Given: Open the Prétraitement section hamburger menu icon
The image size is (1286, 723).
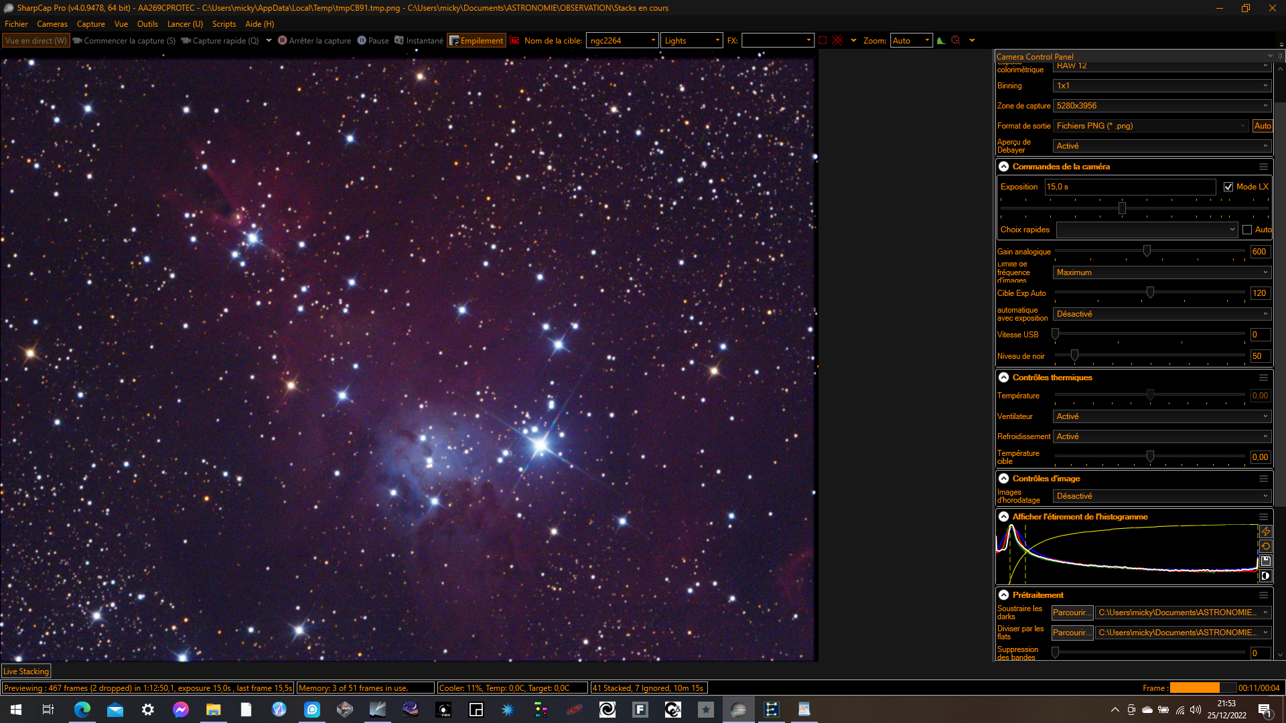Looking at the screenshot, I should coord(1263,595).
